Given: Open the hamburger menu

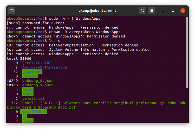Looking at the screenshot, I should [152, 11].
